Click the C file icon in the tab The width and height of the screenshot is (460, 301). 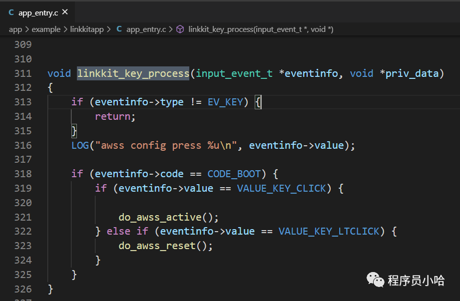[x=11, y=12]
